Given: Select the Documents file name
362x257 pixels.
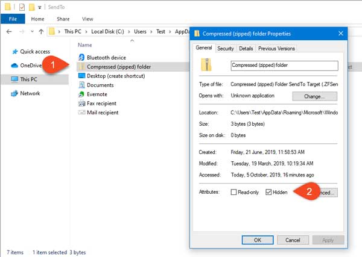Looking at the screenshot, I should point(100,85).
